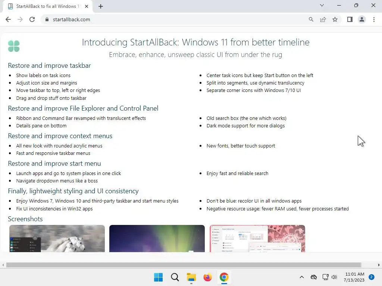The width and height of the screenshot is (382, 286).
Task: Open a new tab
Action: tap(101, 6)
